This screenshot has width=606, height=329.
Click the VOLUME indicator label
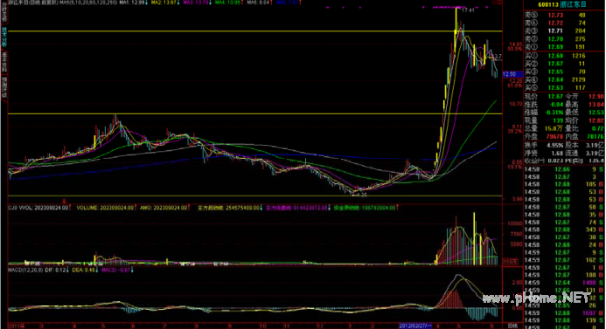pos(105,208)
